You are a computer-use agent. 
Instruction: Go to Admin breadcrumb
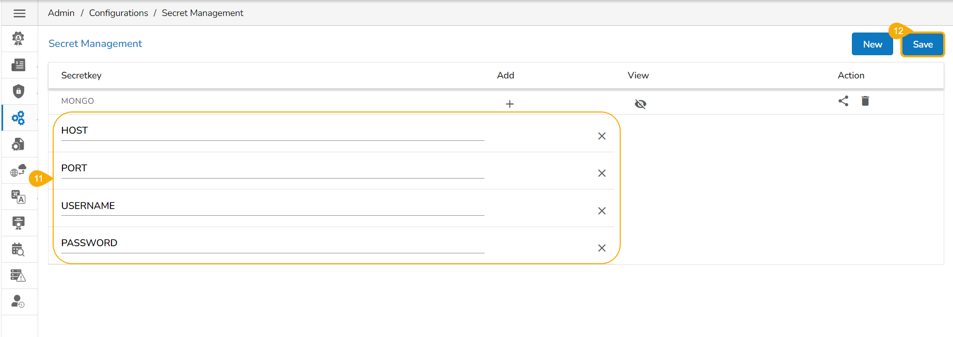[61, 13]
